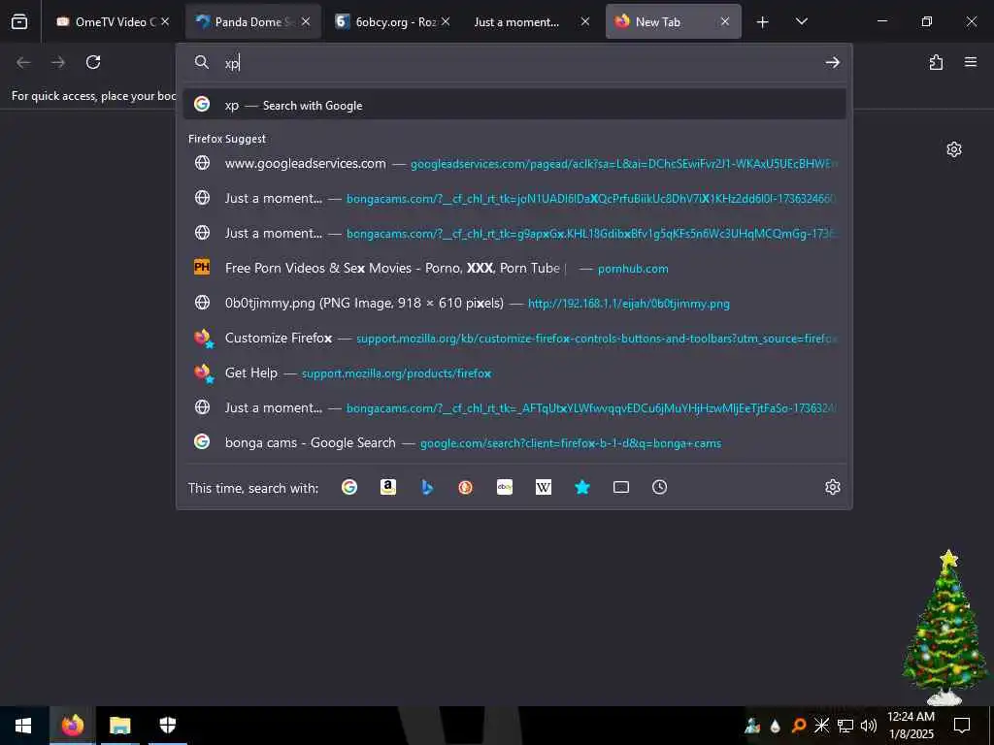This screenshot has width=994, height=745.
Task: Click the back navigation arrow
Action: 23,62
